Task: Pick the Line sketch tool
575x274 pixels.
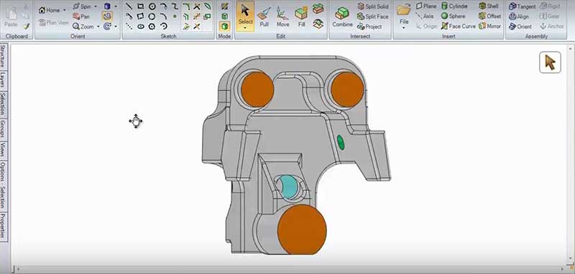Action: pyautogui.click(x=129, y=6)
